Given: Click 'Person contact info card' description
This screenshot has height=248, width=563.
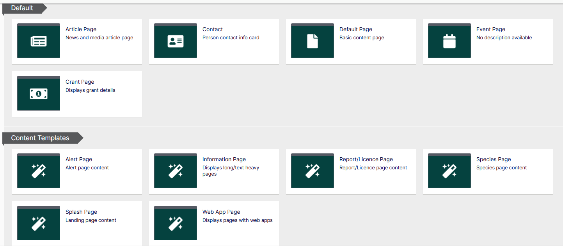Looking at the screenshot, I should click(231, 38).
